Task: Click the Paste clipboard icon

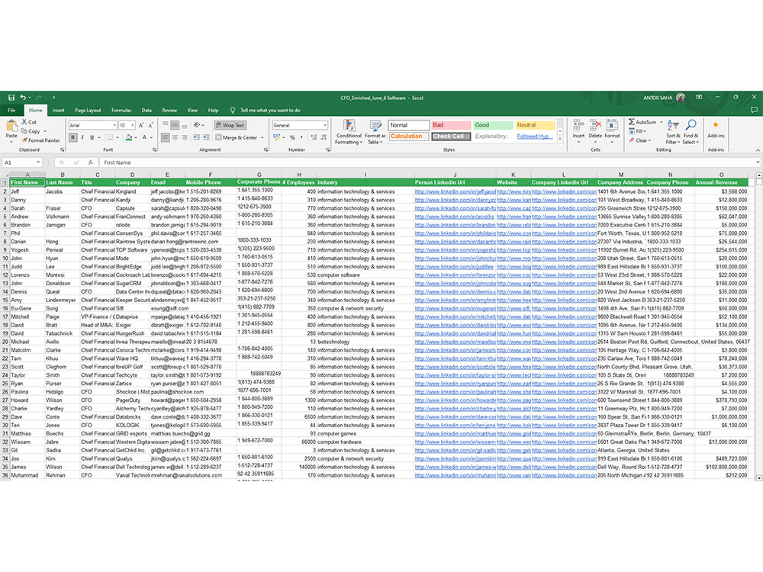Action: [11, 127]
